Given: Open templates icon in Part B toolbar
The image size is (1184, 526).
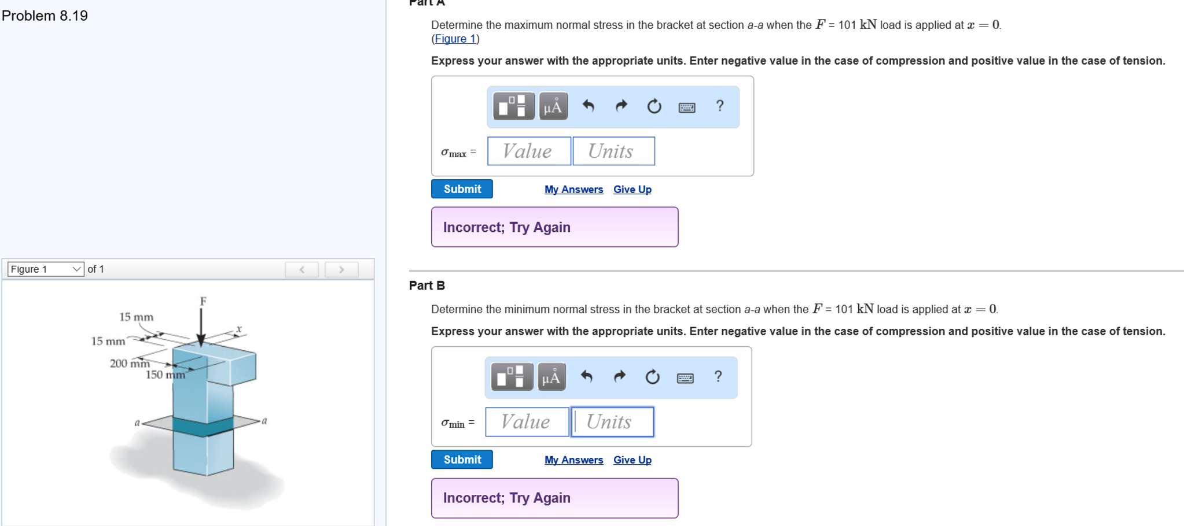Looking at the screenshot, I should point(512,377).
